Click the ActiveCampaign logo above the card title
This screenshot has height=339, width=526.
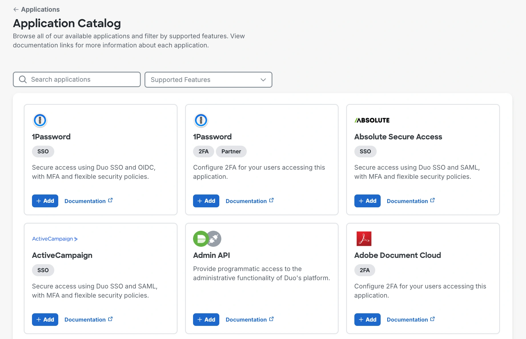tap(54, 239)
